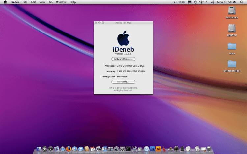Click the Wi-Fi status icon
247x154 pixels.
[201, 2]
